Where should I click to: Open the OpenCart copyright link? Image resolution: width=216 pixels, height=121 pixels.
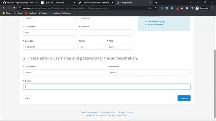tap(91, 115)
